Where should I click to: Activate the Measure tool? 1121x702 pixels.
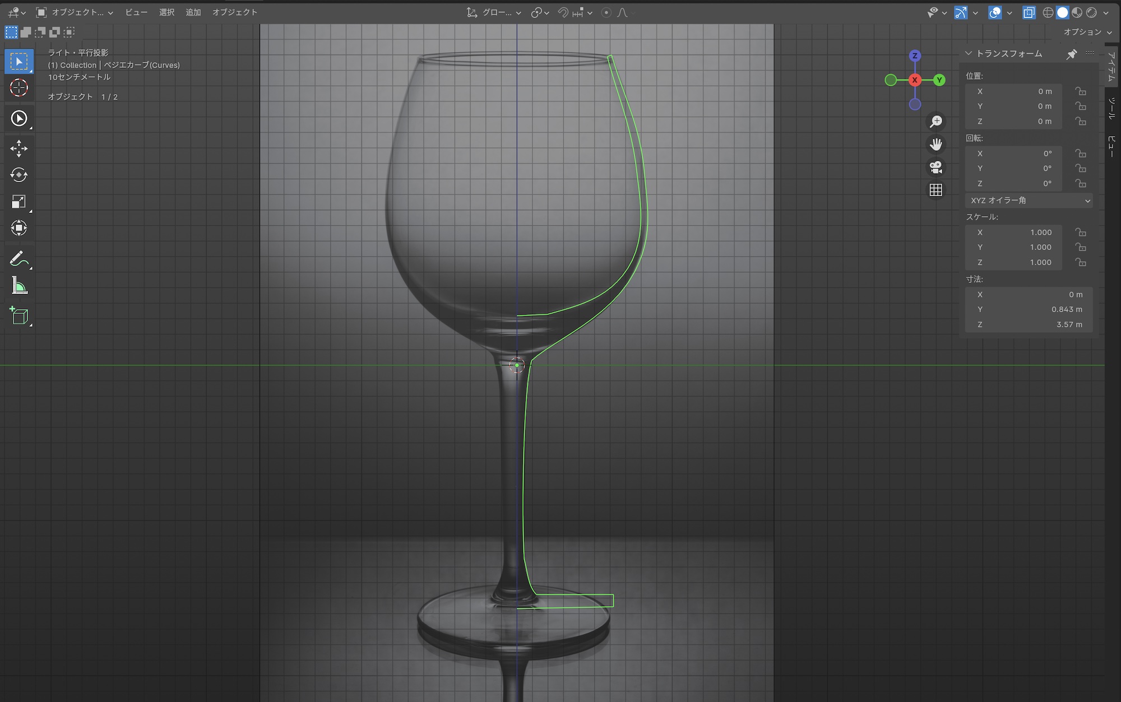[19, 286]
